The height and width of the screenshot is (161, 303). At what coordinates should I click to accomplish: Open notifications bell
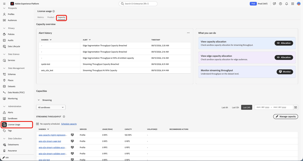pos(286,4)
